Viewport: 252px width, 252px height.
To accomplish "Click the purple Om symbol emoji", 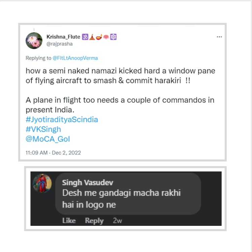I will pyautogui.click(x=85, y=37).
